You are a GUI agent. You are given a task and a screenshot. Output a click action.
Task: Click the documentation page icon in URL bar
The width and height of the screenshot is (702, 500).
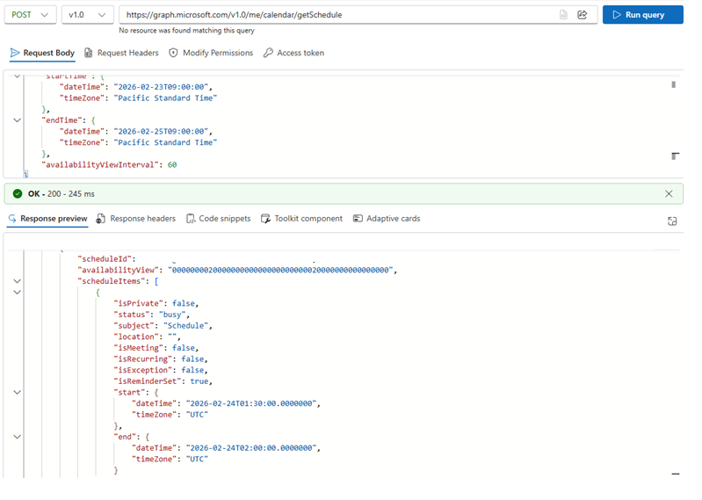click(563, 15)
